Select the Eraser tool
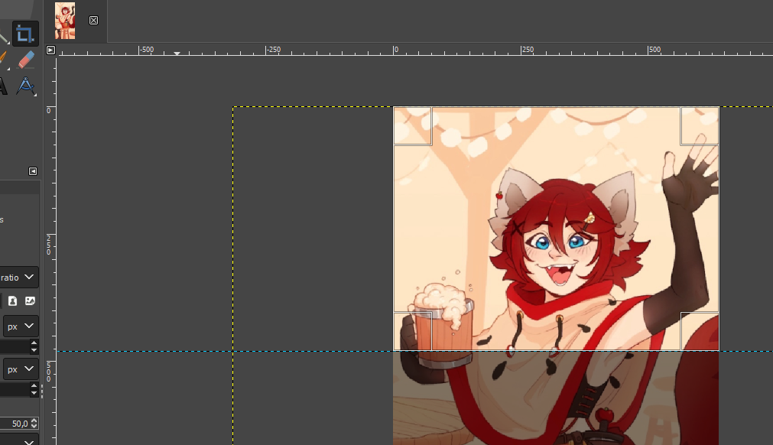Image resolution: width=773 pixels, height=445 pixels. point(25,60)
